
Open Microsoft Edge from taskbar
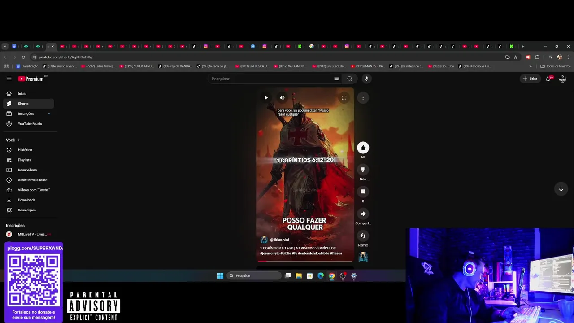tap(321, 275)
